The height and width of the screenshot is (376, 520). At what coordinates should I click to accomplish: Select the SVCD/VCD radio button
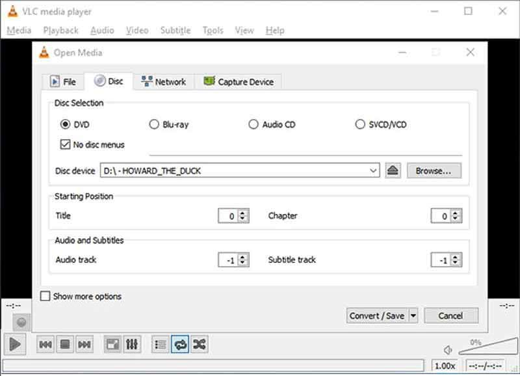[x=360, y=124]
